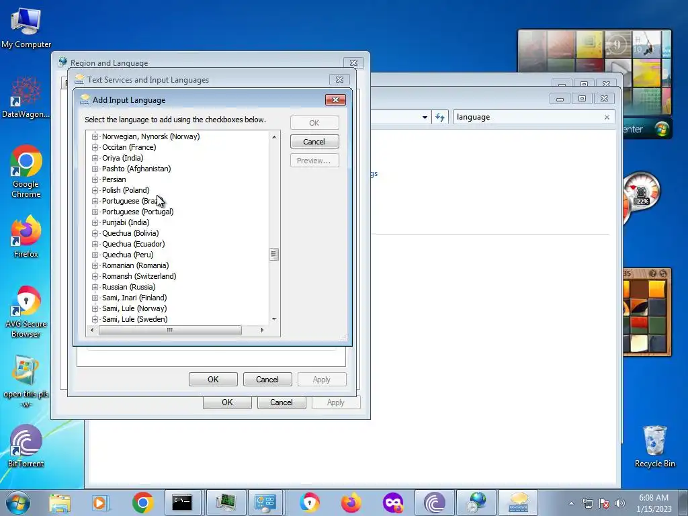Close the Add Input Language dialog
Viewport: 688px width, 516px height.
click(x=335, y=99)
